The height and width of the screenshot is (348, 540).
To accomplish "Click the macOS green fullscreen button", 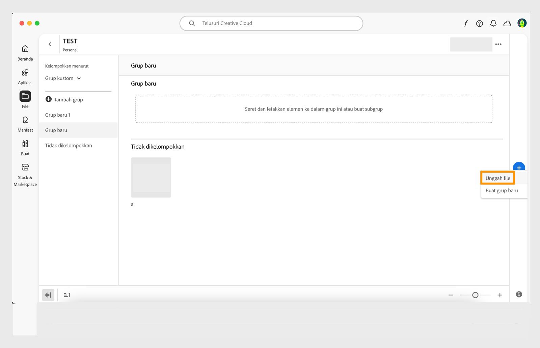I will pyautogui.click(x=37, y=23).
